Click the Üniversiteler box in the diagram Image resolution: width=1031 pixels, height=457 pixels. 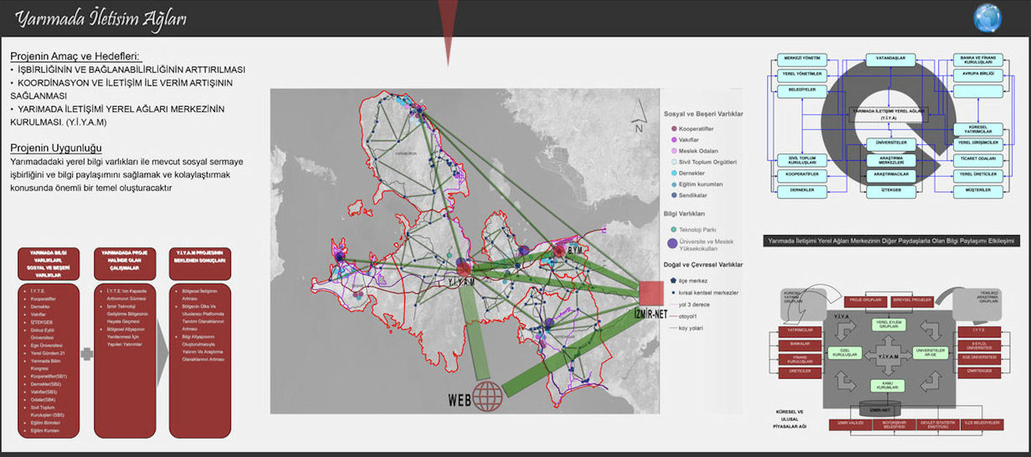[891, 143]
